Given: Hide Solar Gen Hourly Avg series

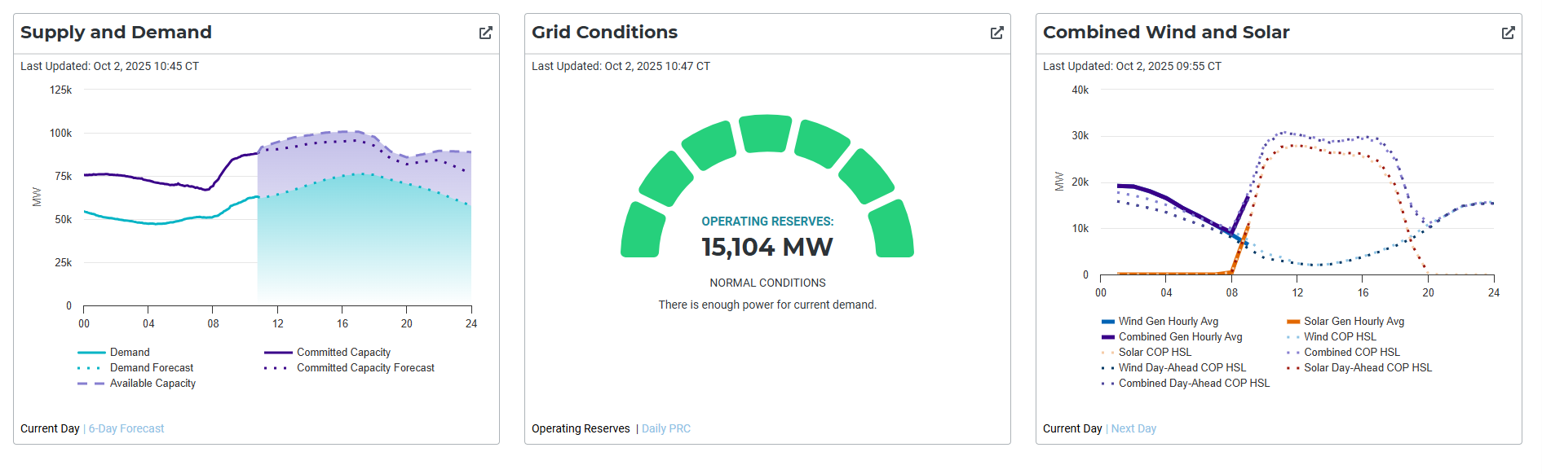Looking at the screenshot, I should coord(1354,322).
